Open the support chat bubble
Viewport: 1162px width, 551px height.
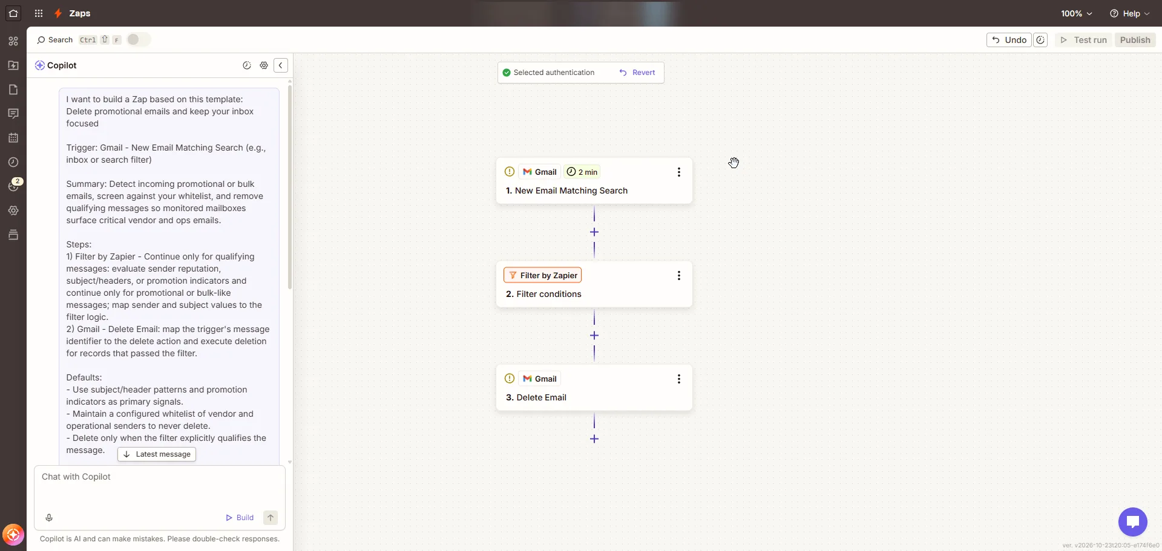pos(1133,522)
